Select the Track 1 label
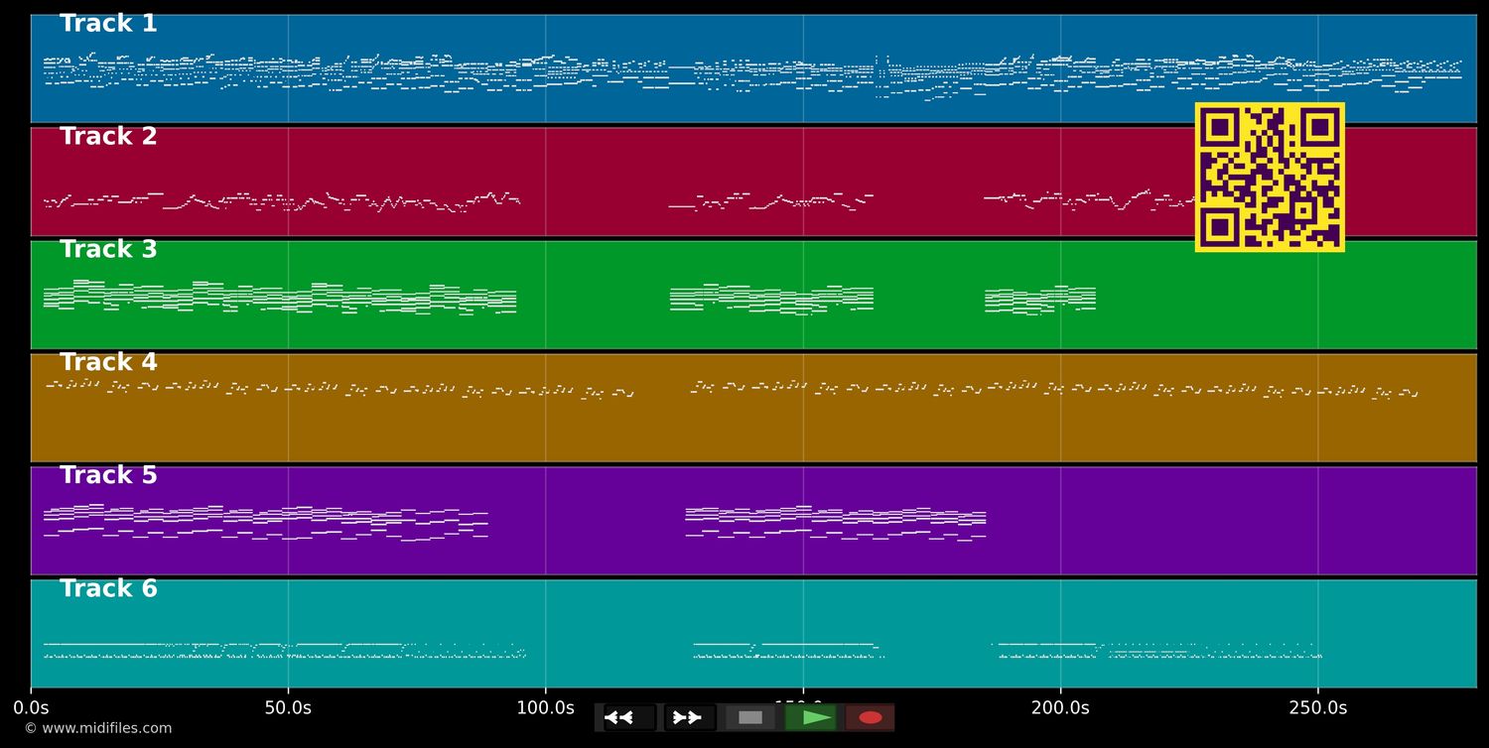This screenshot has height=748, width=1489. pos(108,24)
